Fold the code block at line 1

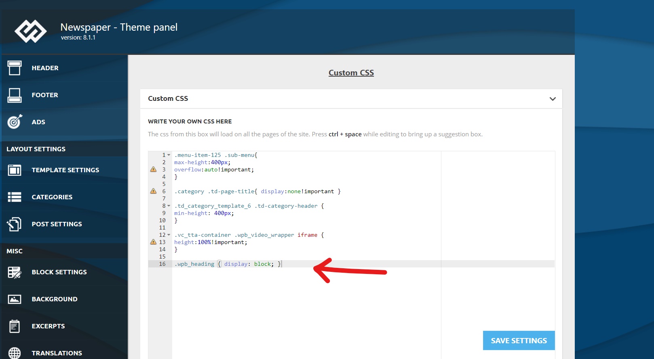click(169, 155)
